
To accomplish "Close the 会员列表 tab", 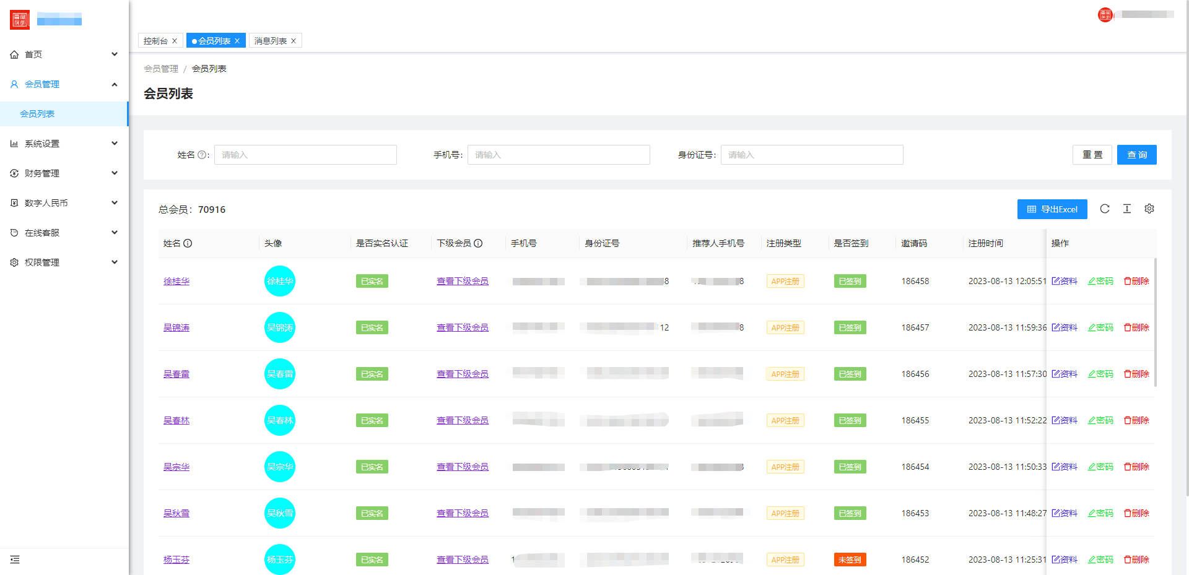I will tap(237, 41).
